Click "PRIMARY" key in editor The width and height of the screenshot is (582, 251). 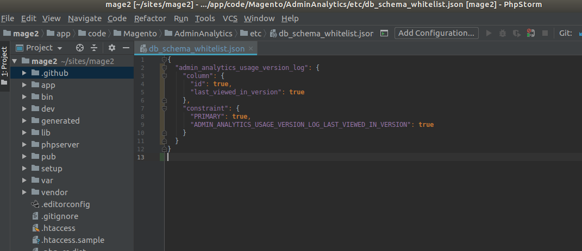(208, 117)
